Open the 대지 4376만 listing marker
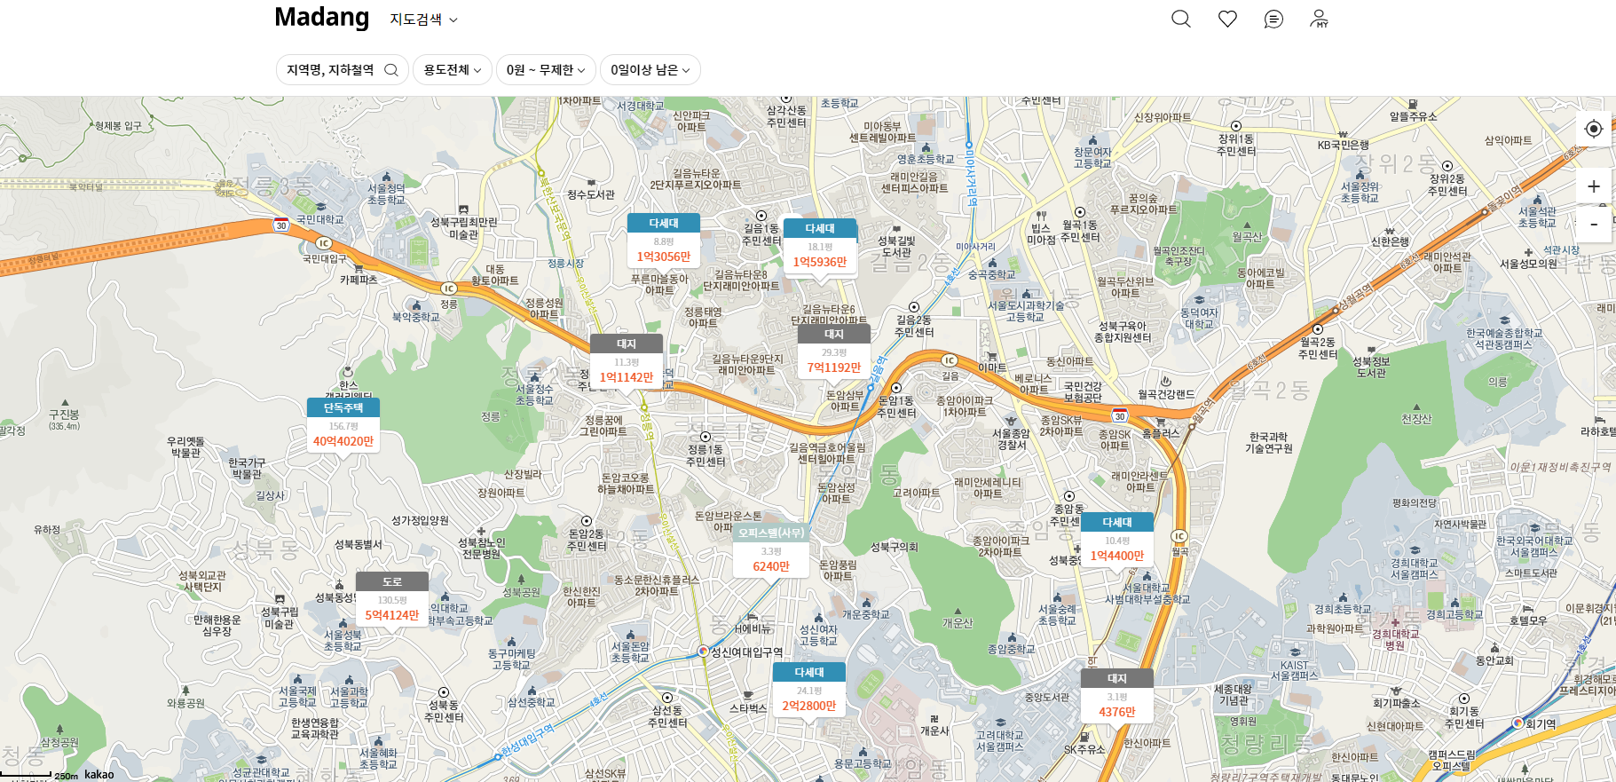The width and height of the screenshot is (1616, 782). point(1117,697)
